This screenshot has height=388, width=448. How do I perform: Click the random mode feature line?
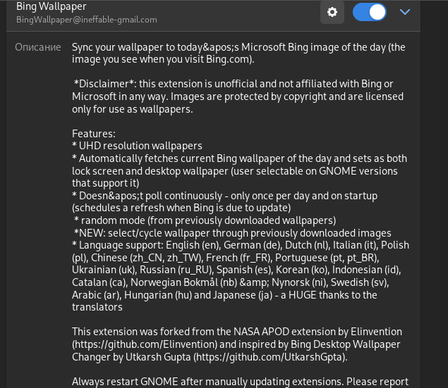point(205,220)
